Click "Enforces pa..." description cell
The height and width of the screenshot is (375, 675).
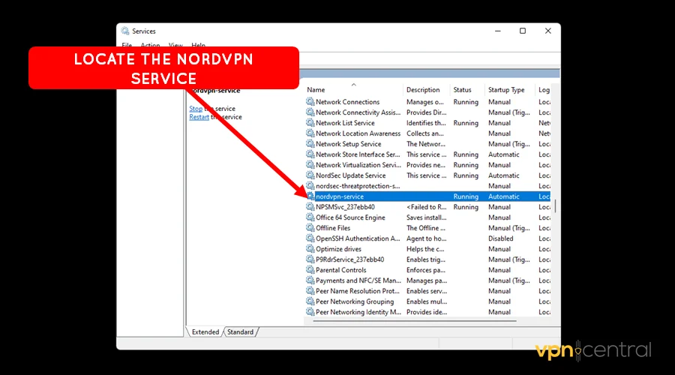426,270
